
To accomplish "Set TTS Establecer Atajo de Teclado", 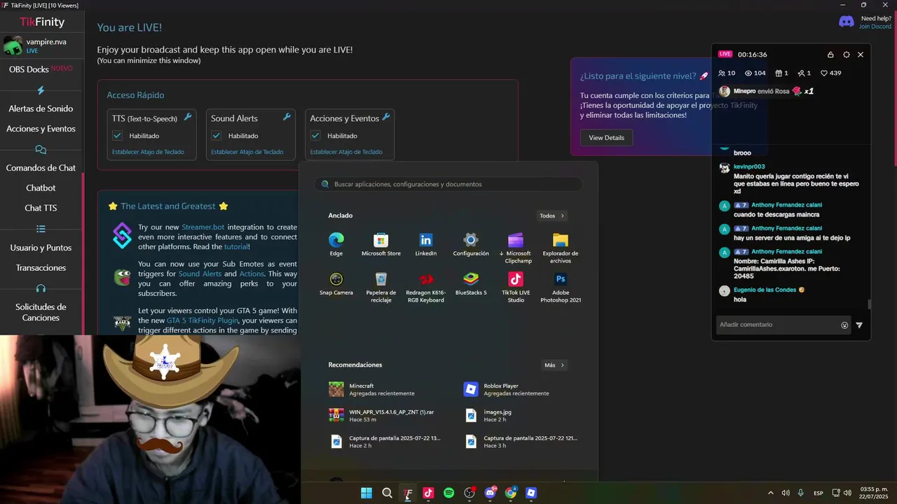I will [148, 152].
